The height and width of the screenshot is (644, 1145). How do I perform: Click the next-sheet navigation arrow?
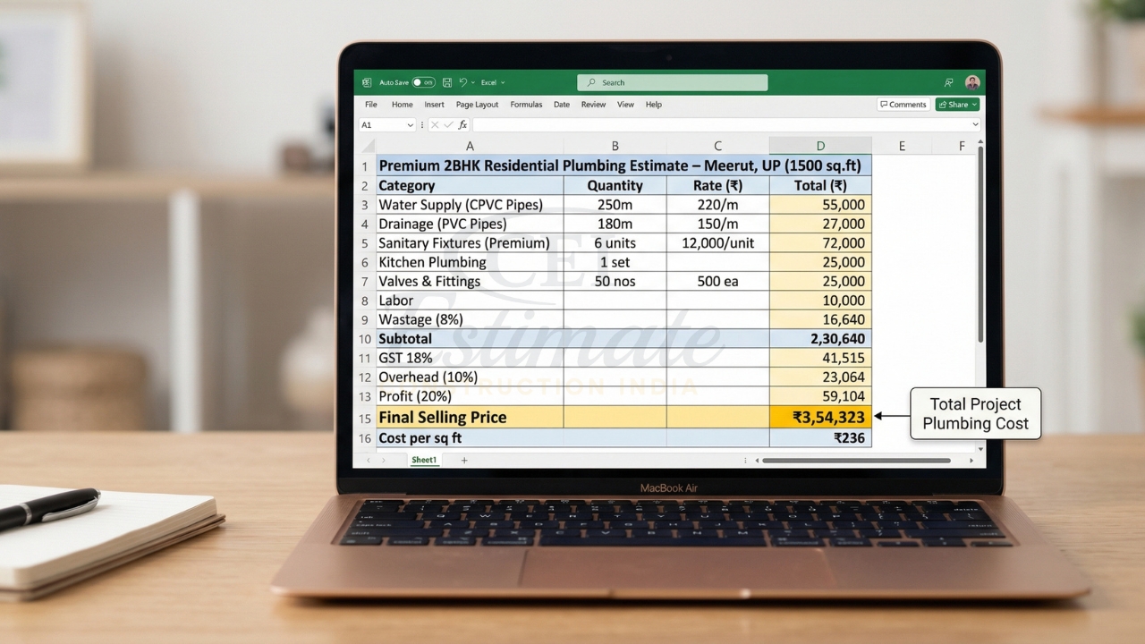coord(382,459)
